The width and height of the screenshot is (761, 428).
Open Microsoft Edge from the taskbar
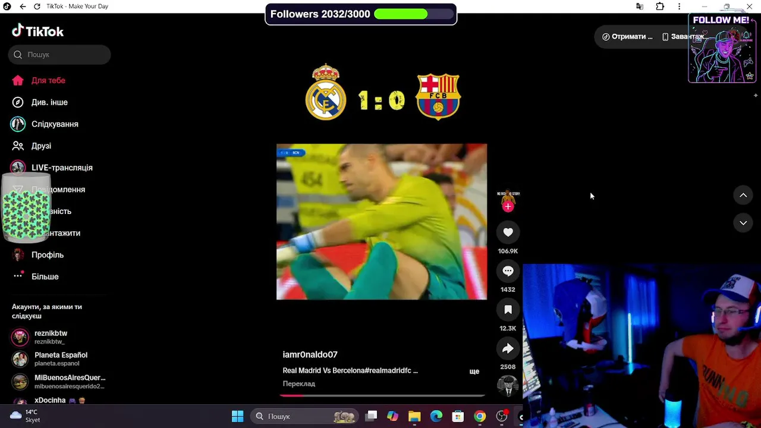(436, 416)
